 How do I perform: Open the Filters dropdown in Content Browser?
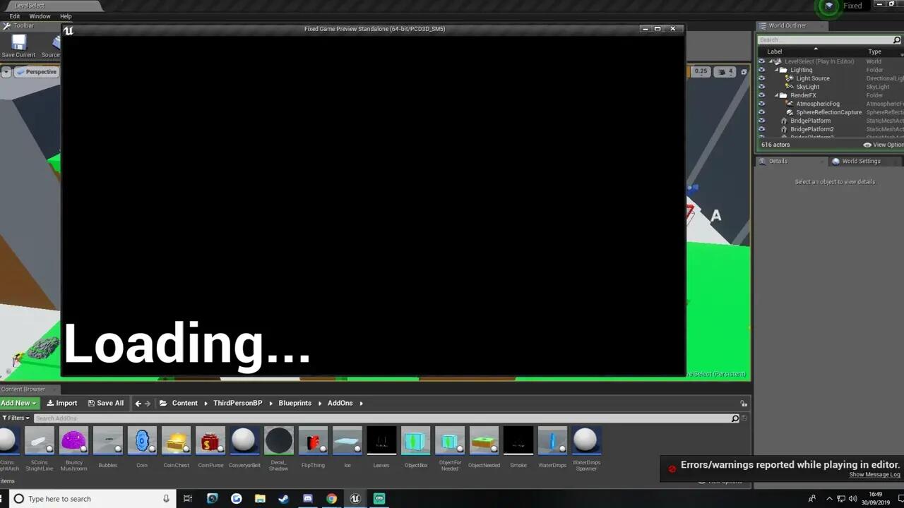tap(16, 418)
